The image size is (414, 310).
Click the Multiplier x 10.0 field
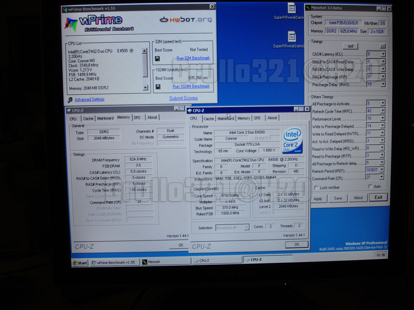(x=230, y=202)
